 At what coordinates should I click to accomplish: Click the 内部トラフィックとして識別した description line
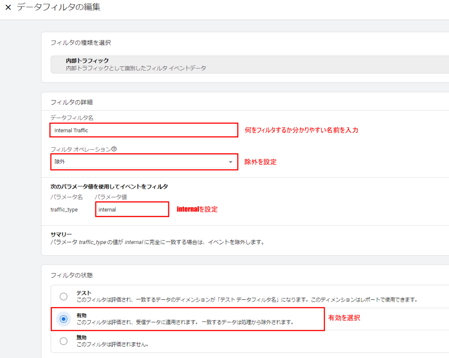pos(136,68)
